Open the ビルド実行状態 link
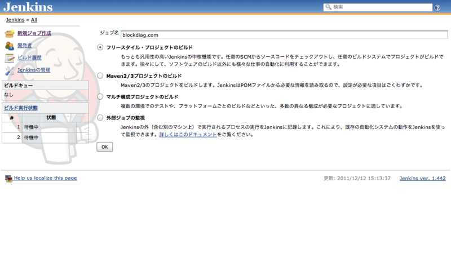Screen dimensions: 451x253 [x=21, y=108]
